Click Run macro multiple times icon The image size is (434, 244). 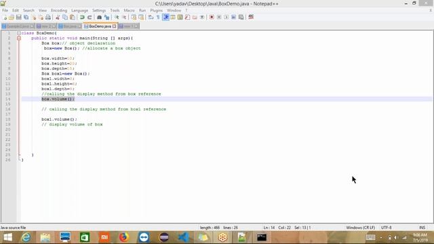pyautogui.click(x=233, y=17)
